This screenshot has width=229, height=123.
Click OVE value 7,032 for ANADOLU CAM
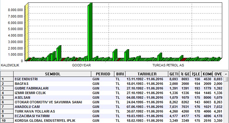pos(218,107)
